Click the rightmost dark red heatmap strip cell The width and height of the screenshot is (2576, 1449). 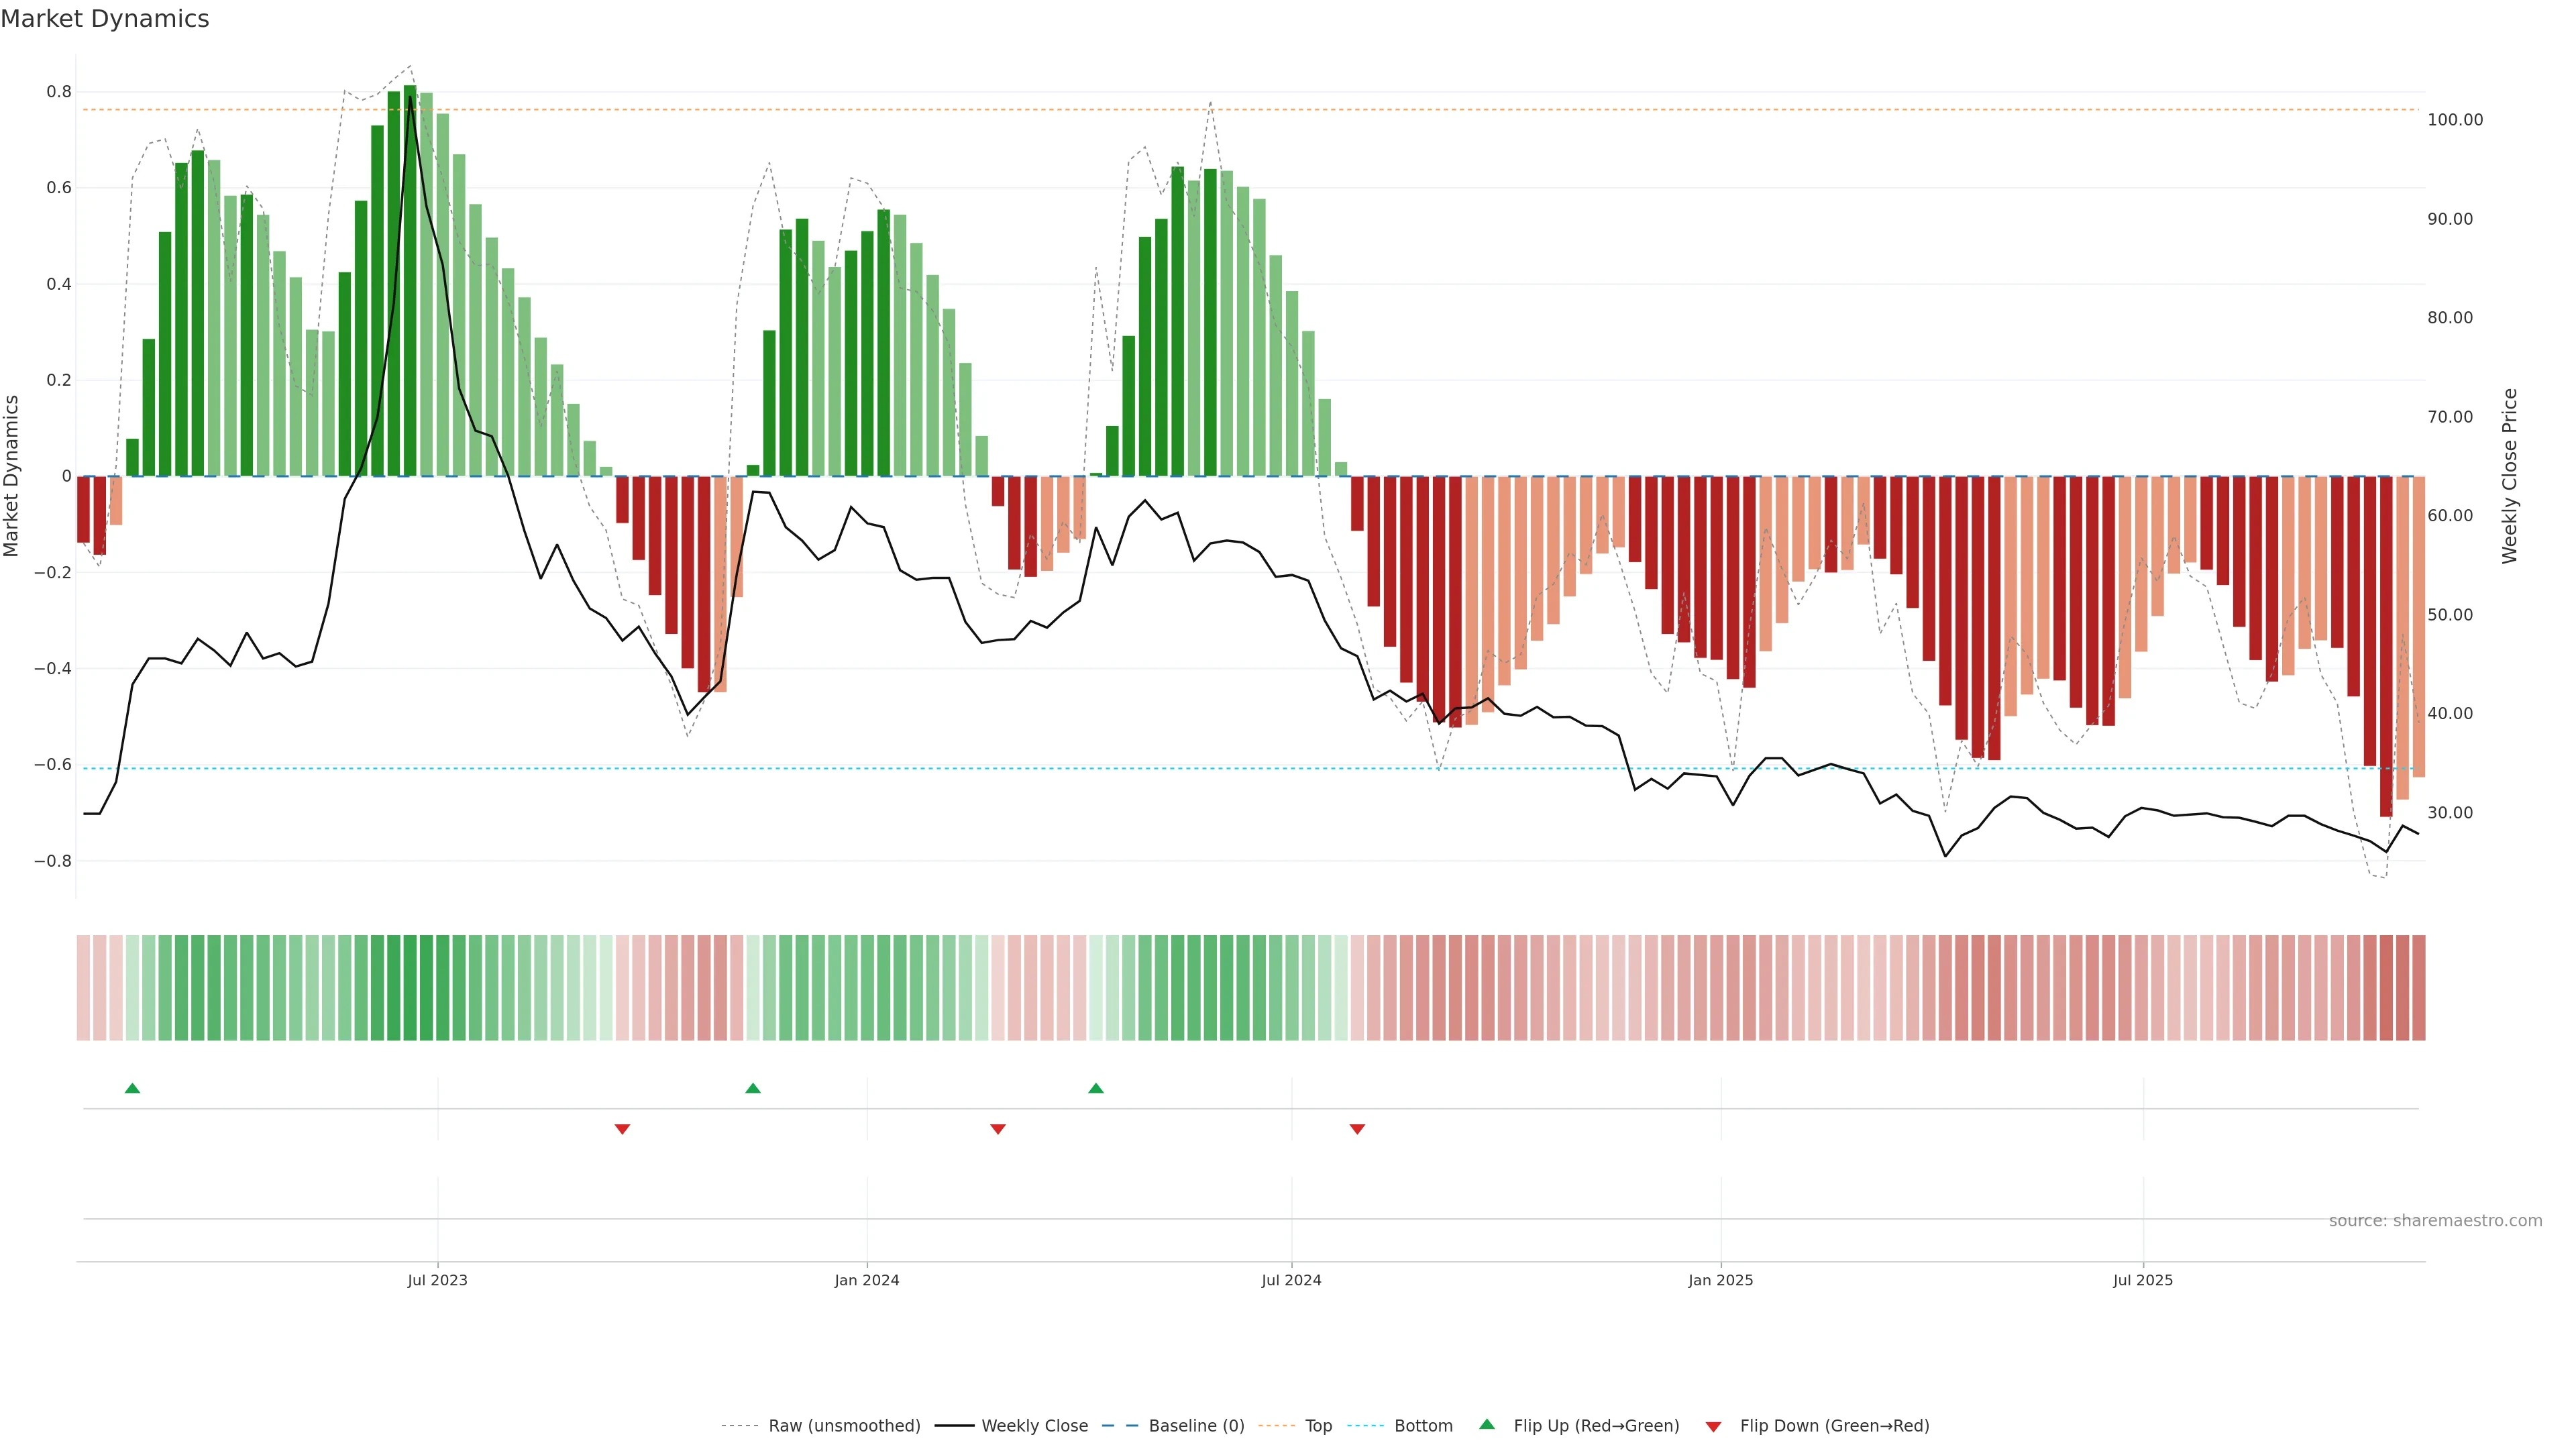click(2418, 987)
